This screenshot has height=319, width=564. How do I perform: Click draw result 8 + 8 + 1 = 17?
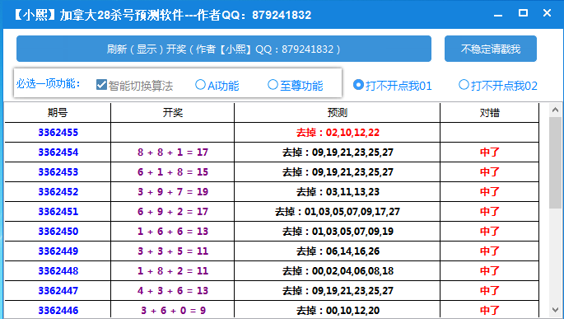pyautogui.click(x=173, y=152)
